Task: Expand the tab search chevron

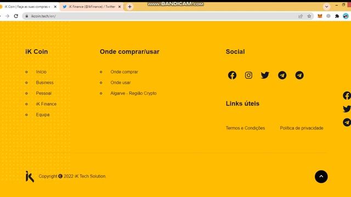Action: 327,7
